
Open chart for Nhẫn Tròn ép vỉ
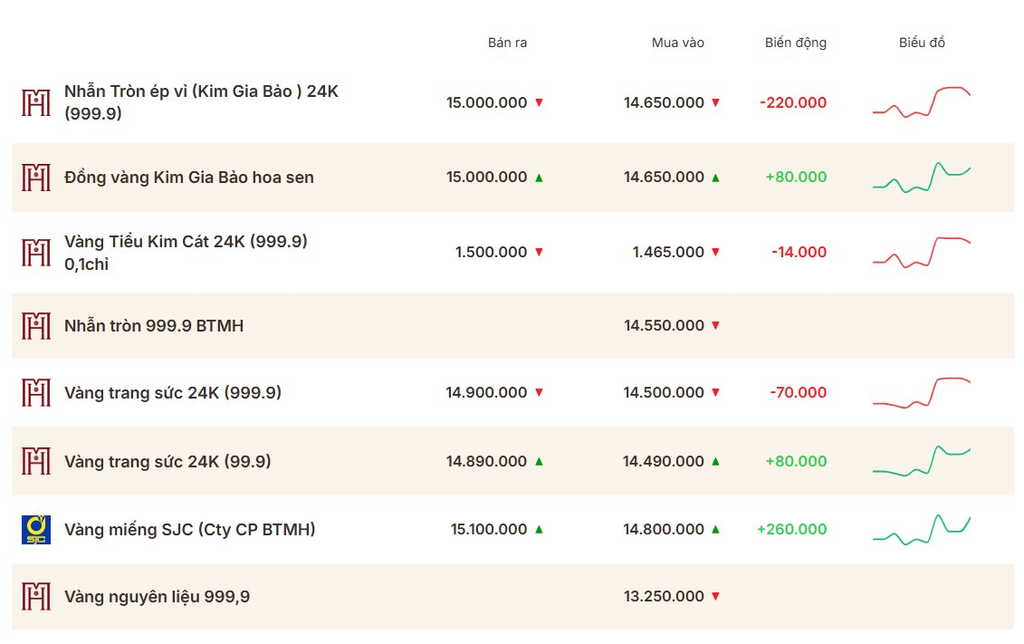point(922,101)
